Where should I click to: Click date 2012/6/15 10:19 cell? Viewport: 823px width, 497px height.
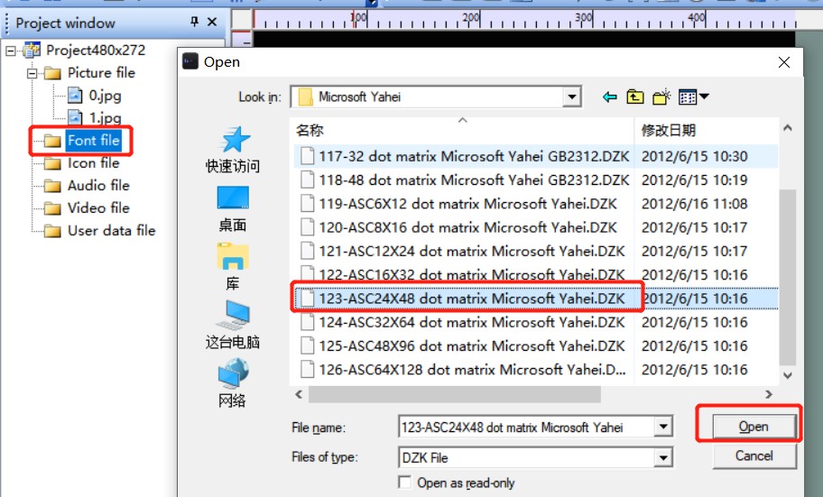(x=695, y=180)
